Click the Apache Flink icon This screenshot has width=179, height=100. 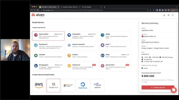[x=102, y=66]
